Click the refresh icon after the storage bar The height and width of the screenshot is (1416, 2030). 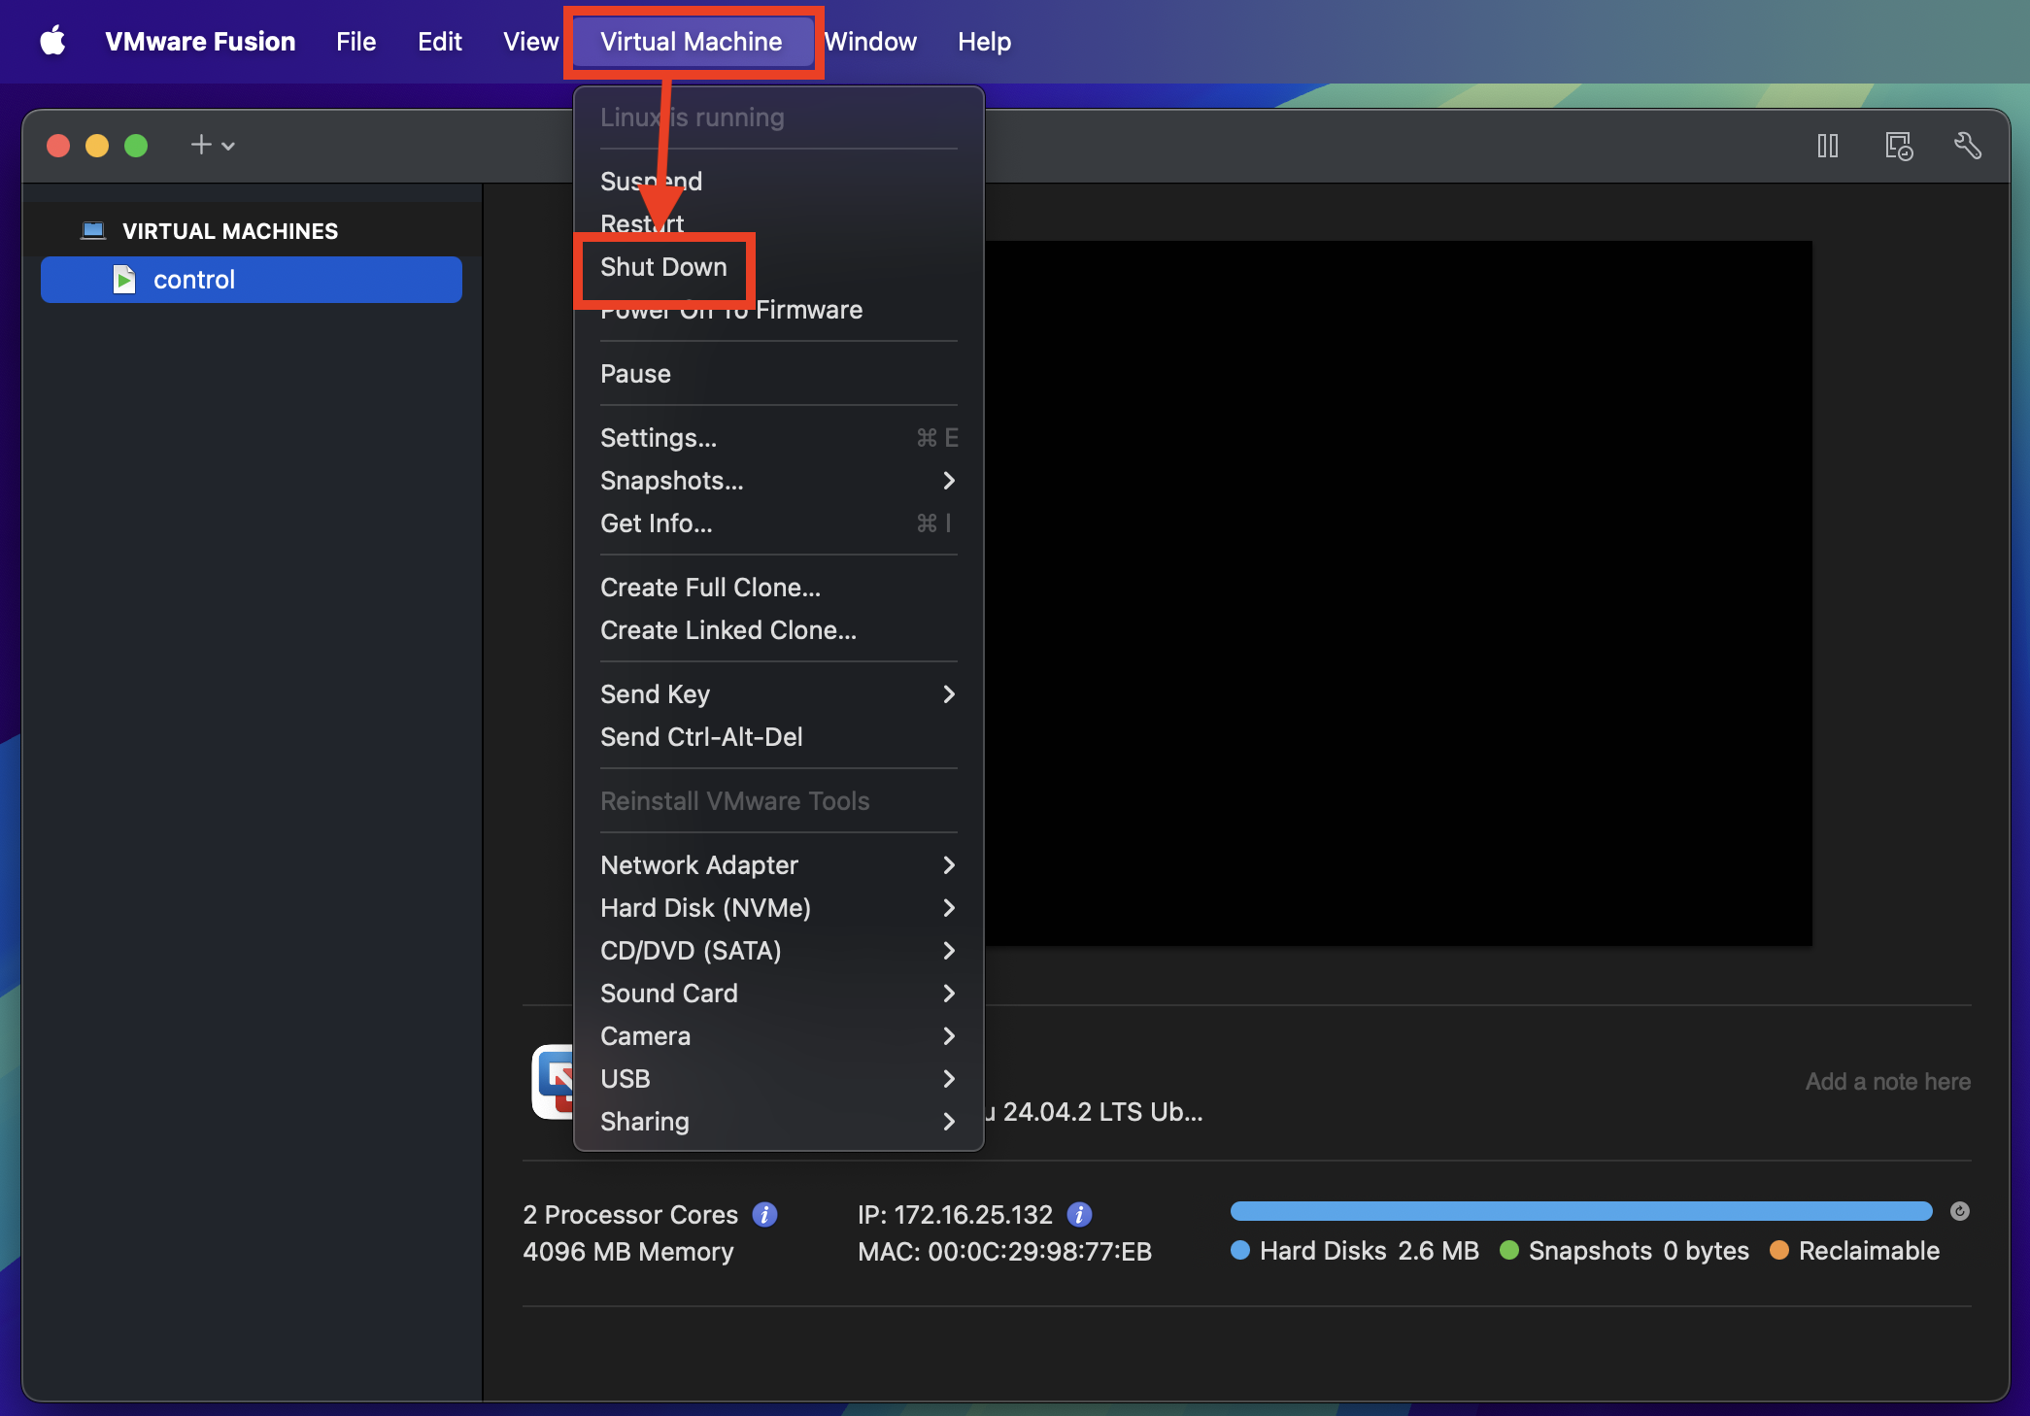click(1960, 1211)
